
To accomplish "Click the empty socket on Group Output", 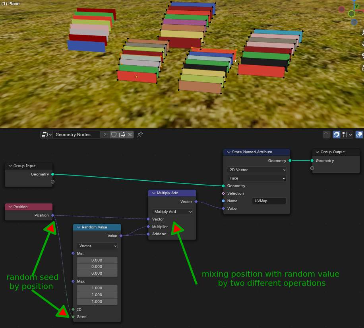I will 312,168.
